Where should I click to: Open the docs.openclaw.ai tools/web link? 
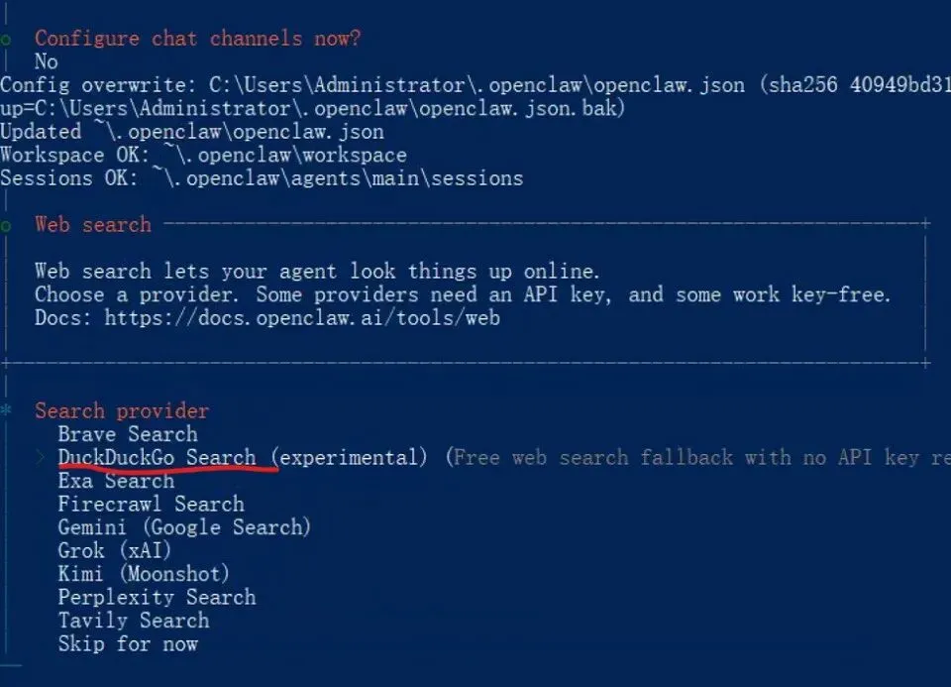tap(302, 318)
